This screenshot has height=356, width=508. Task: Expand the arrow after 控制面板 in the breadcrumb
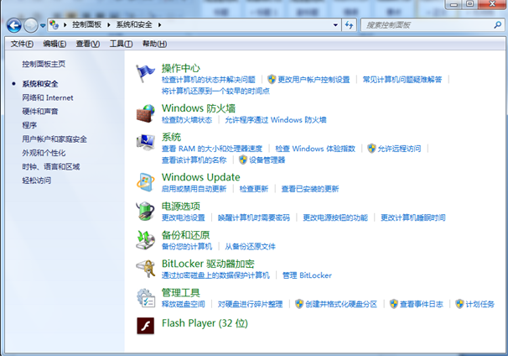tap(109, 25)
